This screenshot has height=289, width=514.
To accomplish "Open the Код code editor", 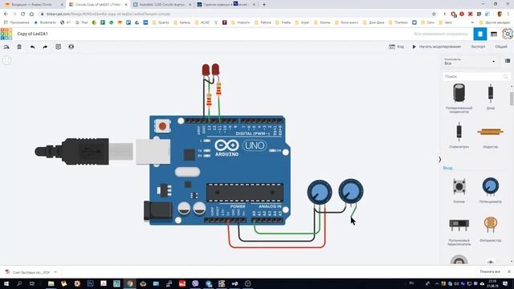I will pyautogui.click(x=396, y=47).
